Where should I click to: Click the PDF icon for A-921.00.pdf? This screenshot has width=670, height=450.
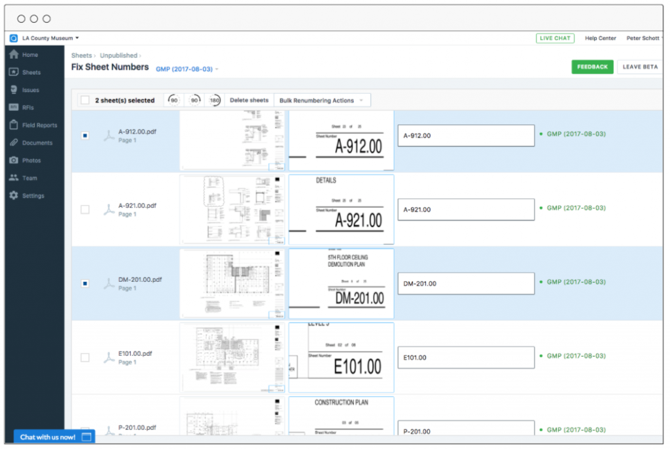[109, 210]
